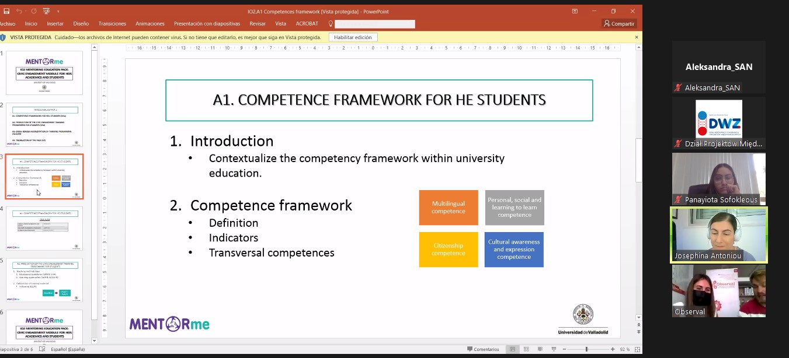The image size is (789, 358).
Task: Click the MENTORme logo on slide
Action: (169, 324)
